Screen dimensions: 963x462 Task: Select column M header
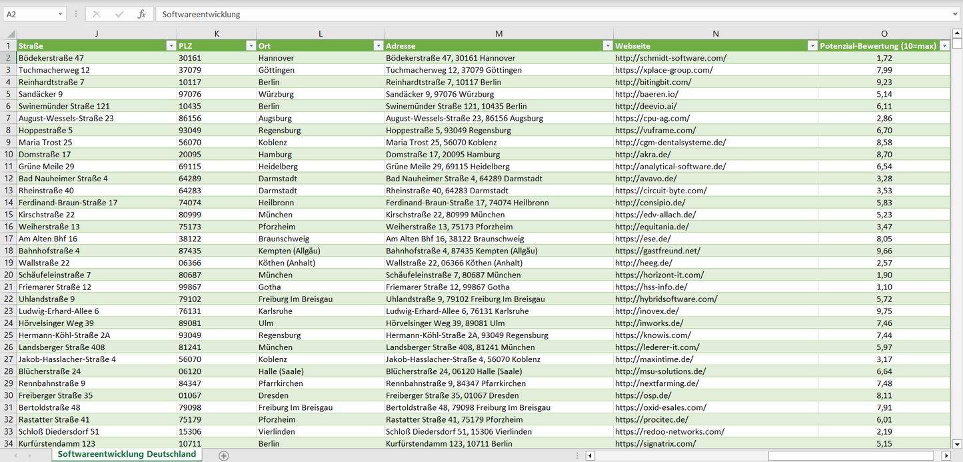coord(498,34)
